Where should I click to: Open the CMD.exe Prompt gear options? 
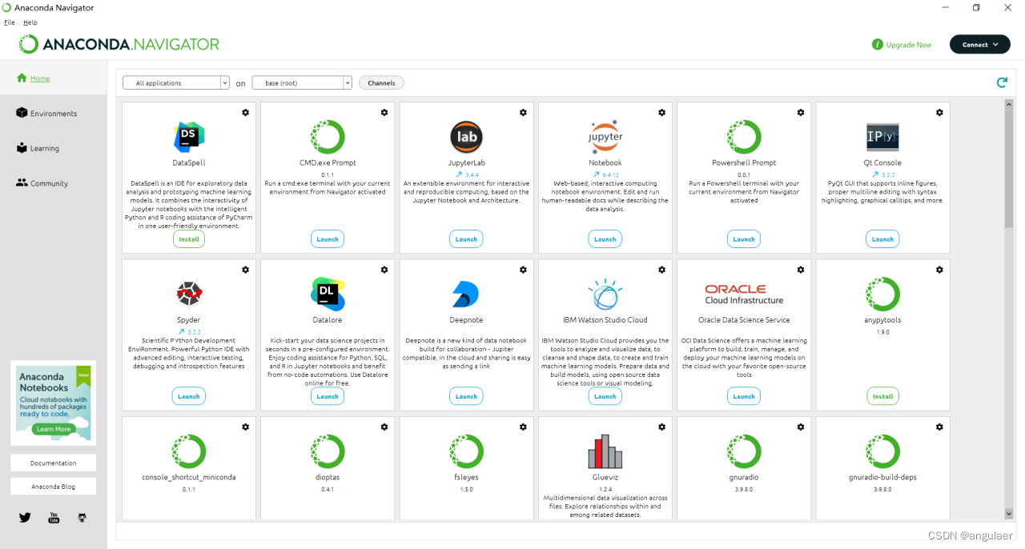pos(384,113)
